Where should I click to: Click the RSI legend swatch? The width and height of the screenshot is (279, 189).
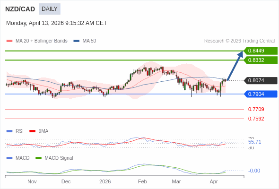click(9, 131)
